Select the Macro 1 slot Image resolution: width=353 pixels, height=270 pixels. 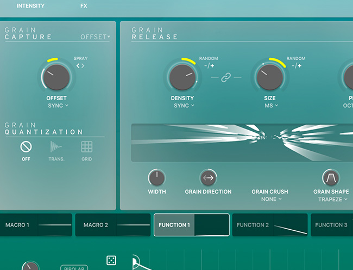click(x=37, y=225)
